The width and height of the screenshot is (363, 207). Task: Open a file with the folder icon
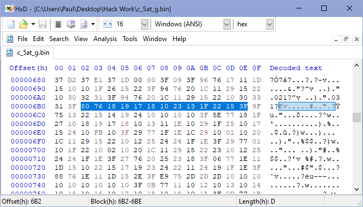(x=23, y=24)
